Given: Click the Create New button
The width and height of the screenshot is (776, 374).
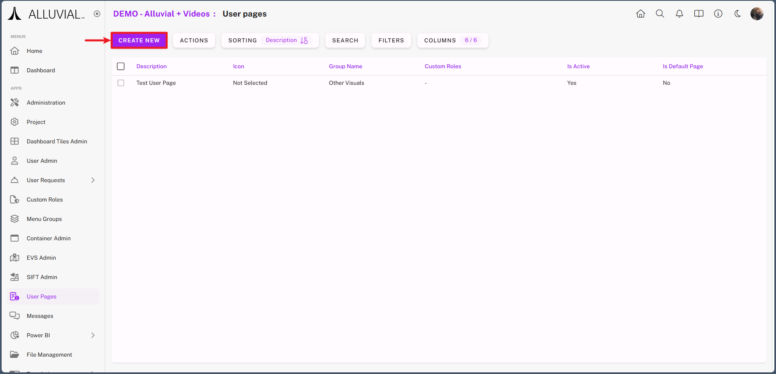Looking at the screenshot, I should [139, 40].
